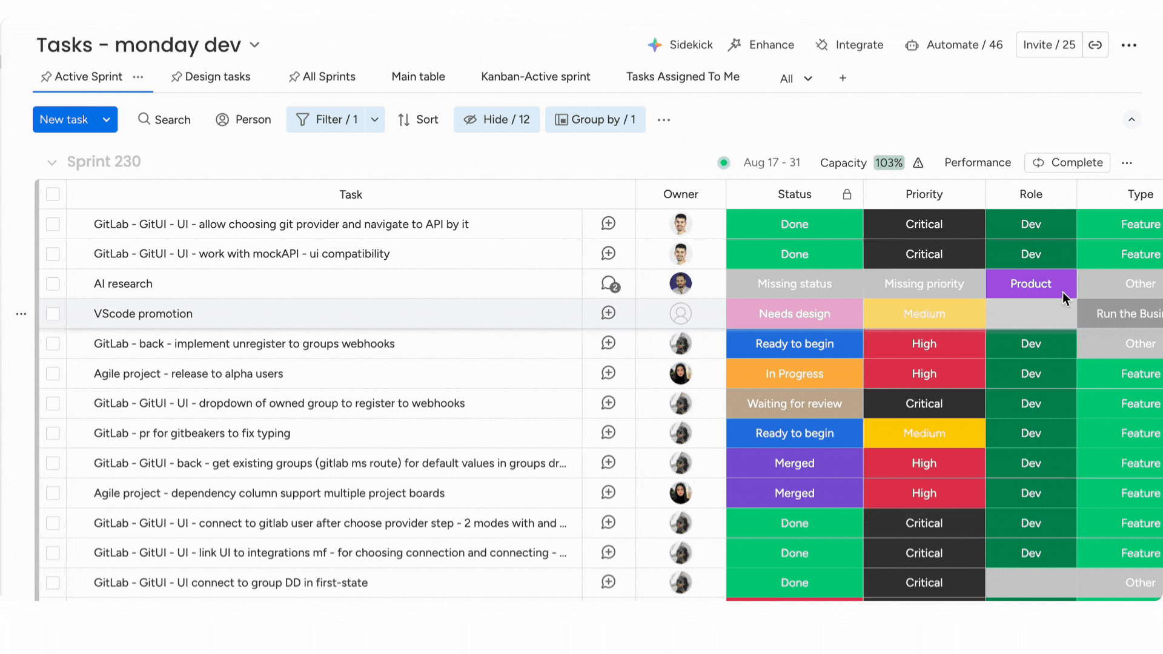Click the Priority column header
This screenshot has width=1163, height=654.
coord(924,194)
